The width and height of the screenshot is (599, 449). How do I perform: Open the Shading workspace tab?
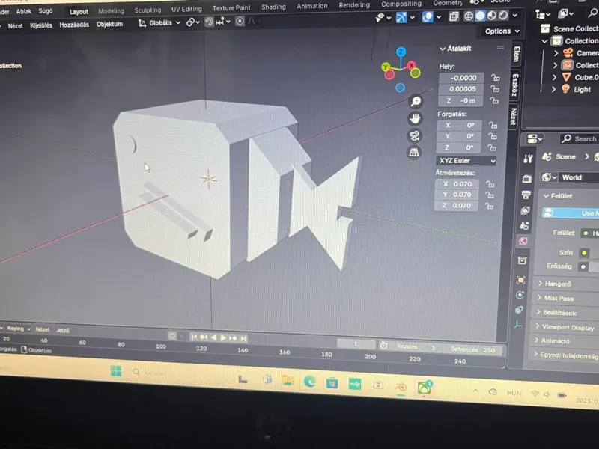click(x=273, y=7)
